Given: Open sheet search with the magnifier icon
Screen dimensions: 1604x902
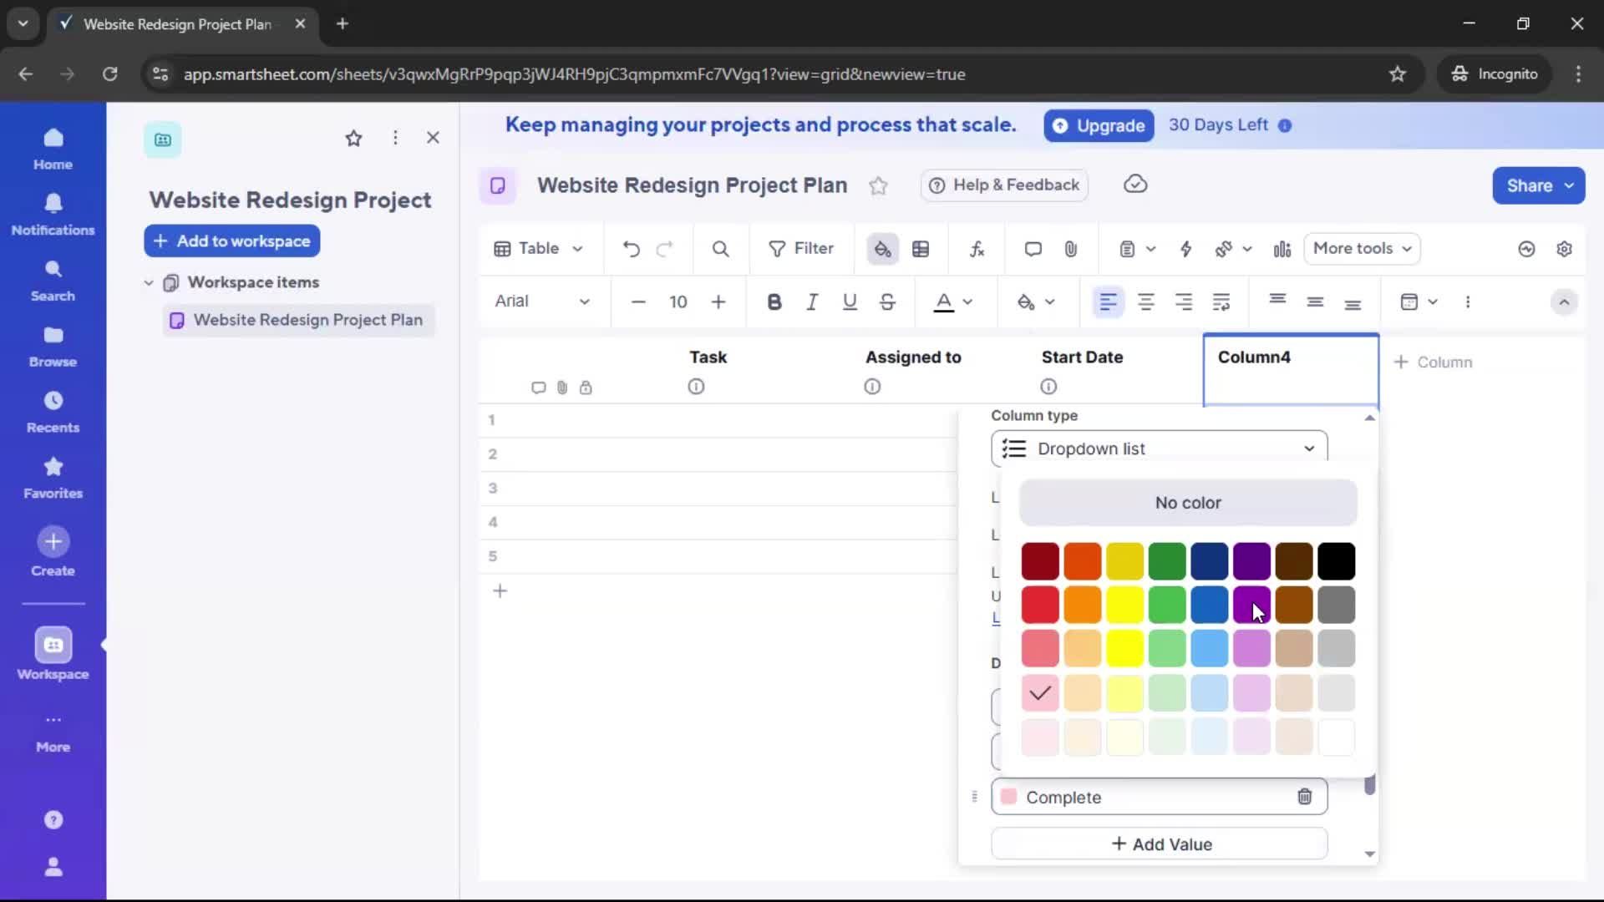Looking at the screenshot, I should (x=720, y=248).
